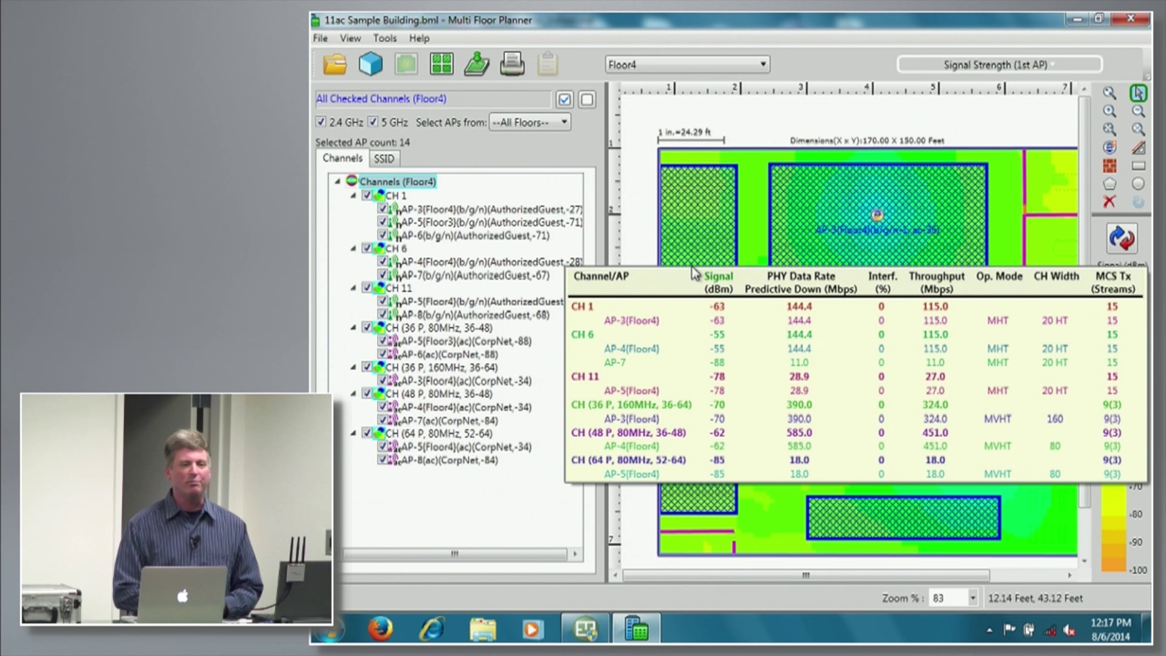Toggle the 5 GHz checkbox
Image resolution: width=1166 pixels, height=656 pixels.
click(x=373, y=122)
